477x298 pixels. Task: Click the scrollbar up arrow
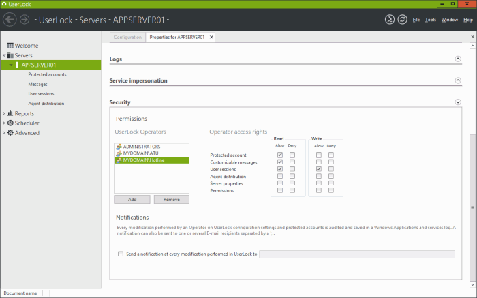(x=472, y=46)
